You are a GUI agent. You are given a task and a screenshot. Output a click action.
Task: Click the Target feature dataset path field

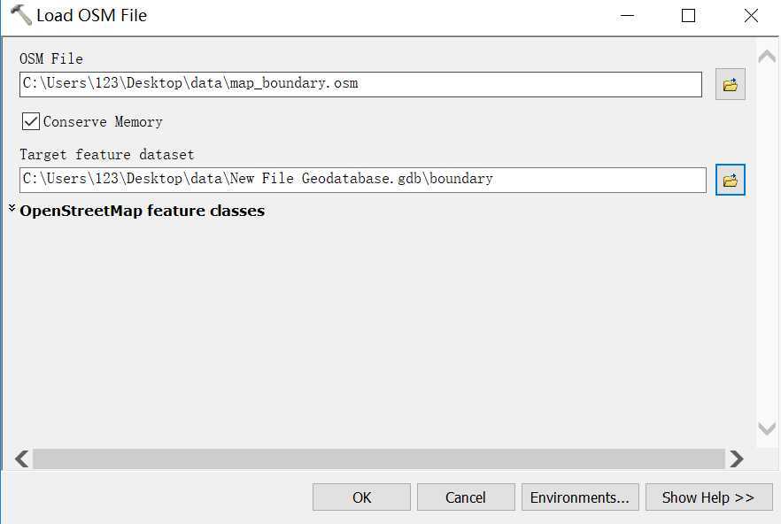pos(363,180)
